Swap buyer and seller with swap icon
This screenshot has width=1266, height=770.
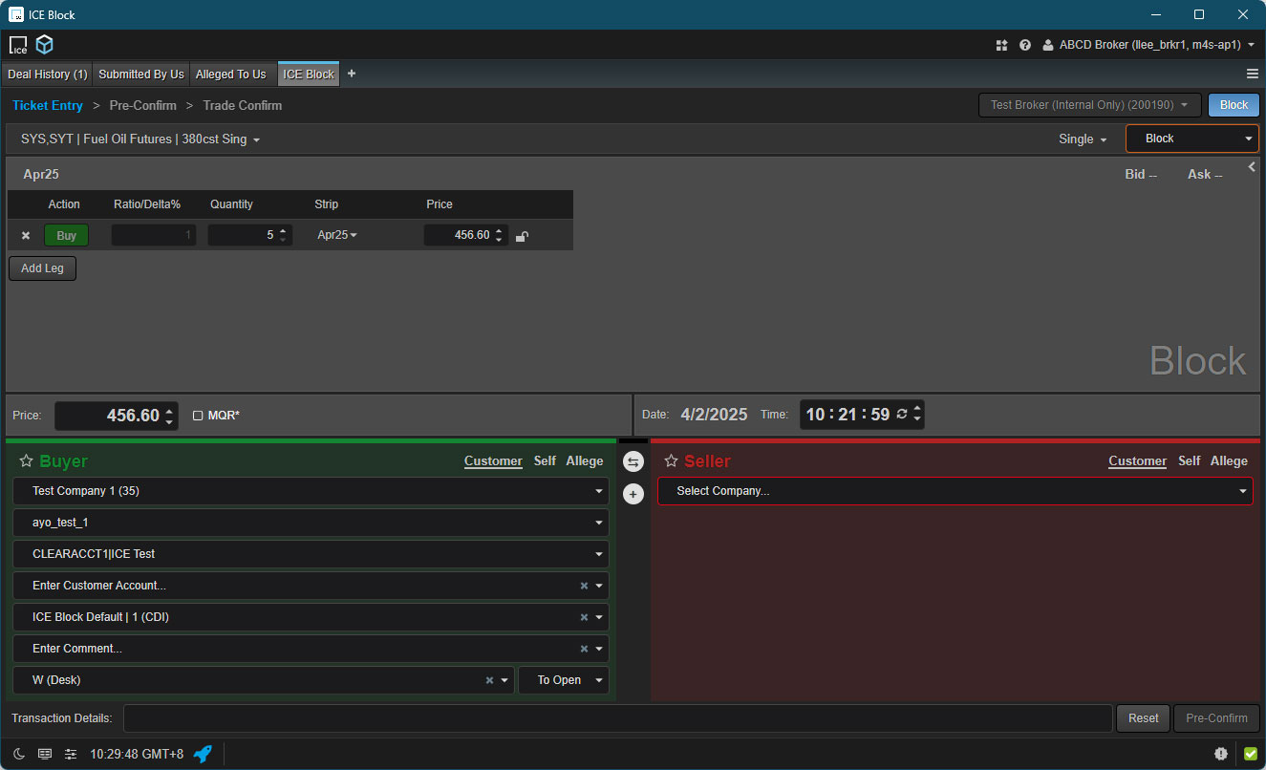pyautogui.click(x=633, y=461)
